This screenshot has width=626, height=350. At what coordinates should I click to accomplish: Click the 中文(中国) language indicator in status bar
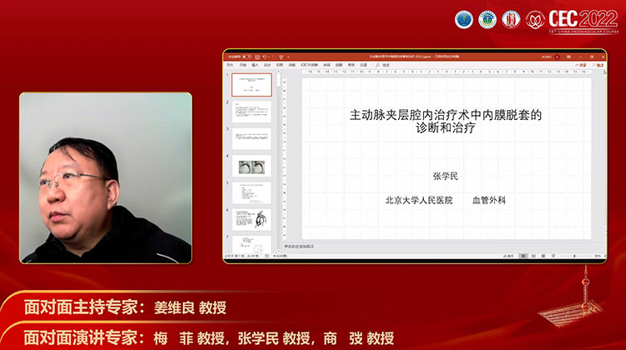tap(280, 256)
